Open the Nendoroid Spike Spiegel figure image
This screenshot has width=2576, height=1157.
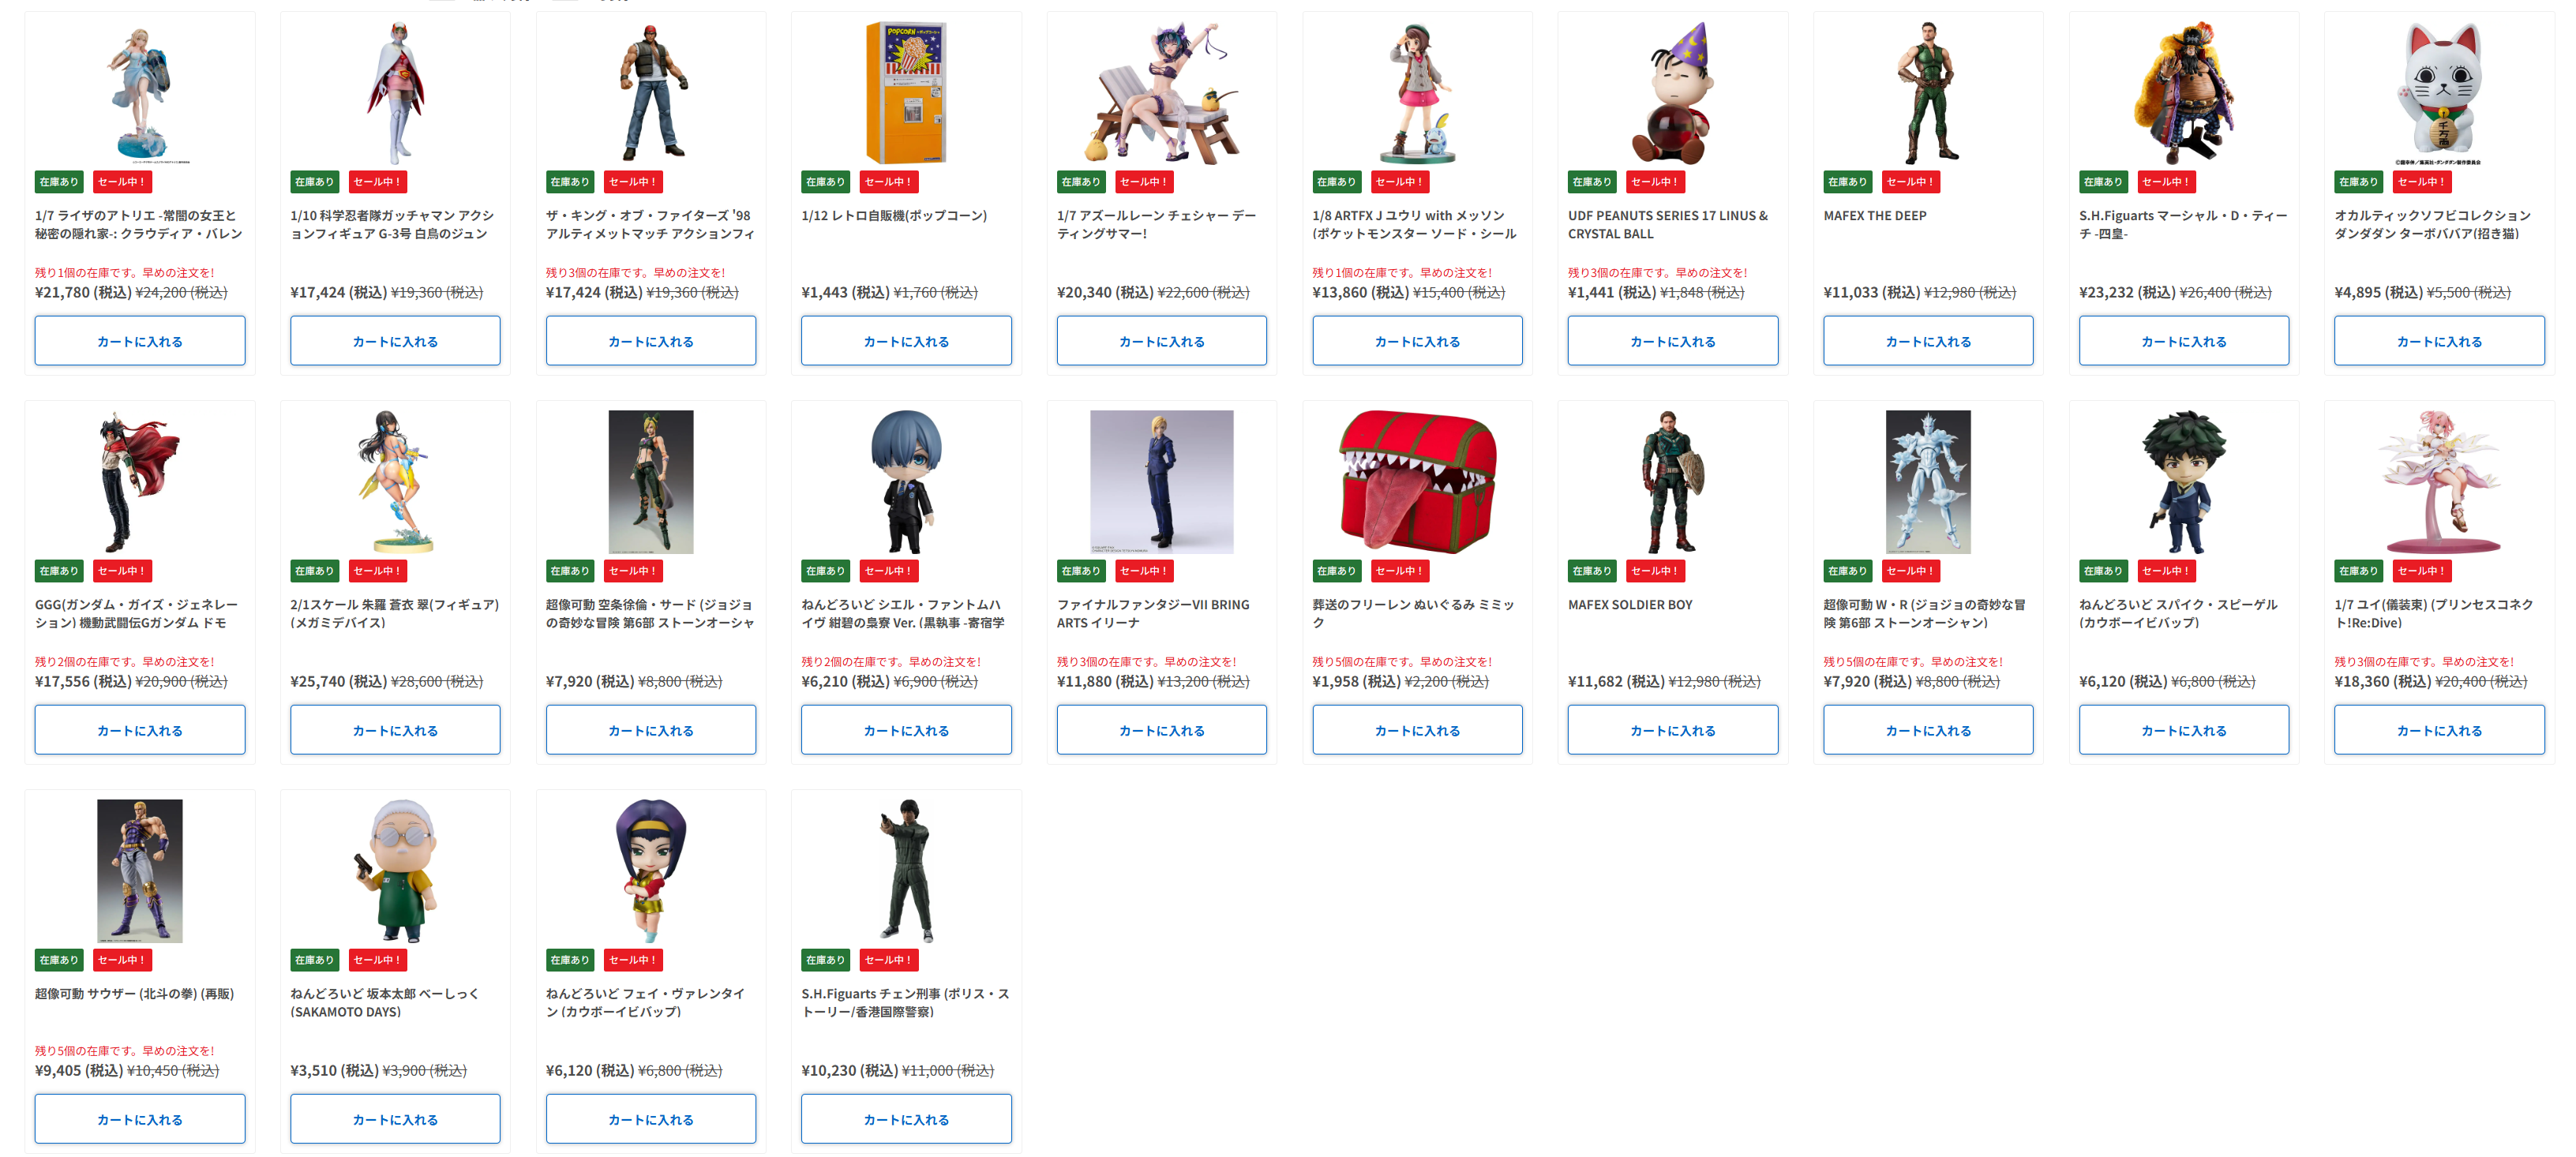(x=2183, y=481)
